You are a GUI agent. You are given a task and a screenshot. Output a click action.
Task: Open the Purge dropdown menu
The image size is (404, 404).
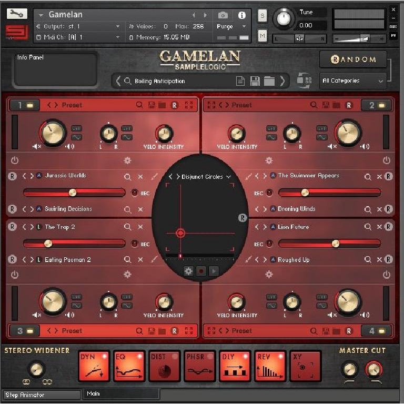[x=244, y=26]
